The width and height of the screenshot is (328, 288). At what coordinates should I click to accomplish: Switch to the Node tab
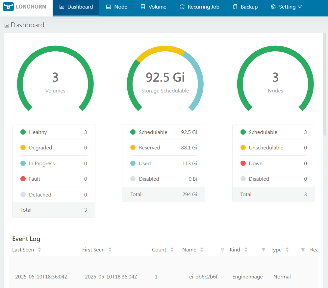coord(116,7)
